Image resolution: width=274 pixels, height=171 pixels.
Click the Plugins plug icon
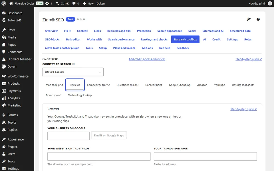click(4, 146)
